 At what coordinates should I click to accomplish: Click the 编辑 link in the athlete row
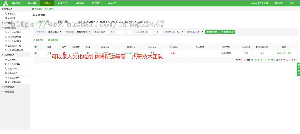pyautogui.click(x=279, y=53)
